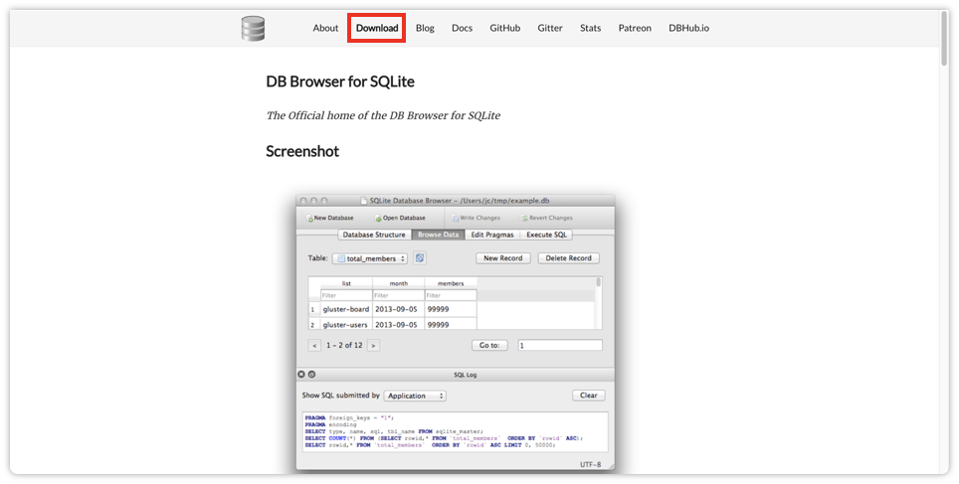Open the Blog link
Screen dimensions: 959x484
click(x=425, y=28)
